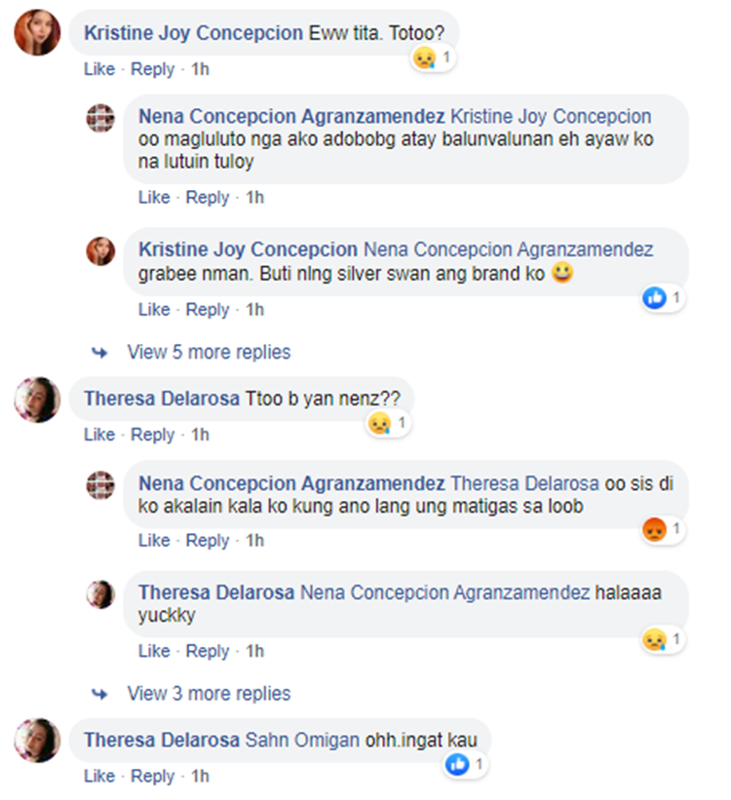731x800 pixels.
Task: Open Theresa Delarosa's avatar beside 'Ttoo b yan nenz??'
Action: [x=37, y=400]
